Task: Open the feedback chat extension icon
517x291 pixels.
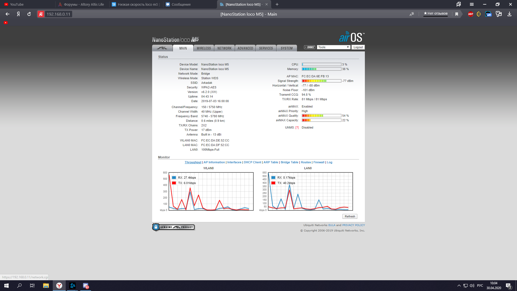Action: (499, 14)
